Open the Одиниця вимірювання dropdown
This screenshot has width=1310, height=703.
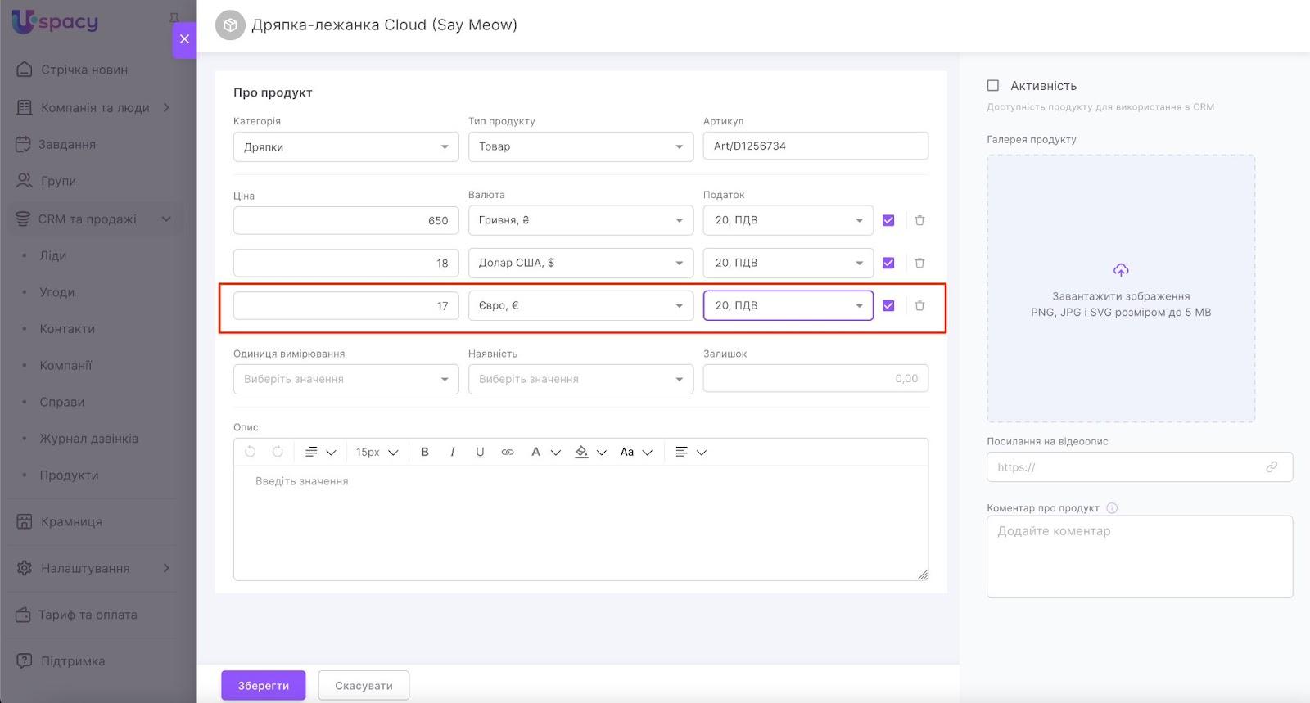[346, 379]
